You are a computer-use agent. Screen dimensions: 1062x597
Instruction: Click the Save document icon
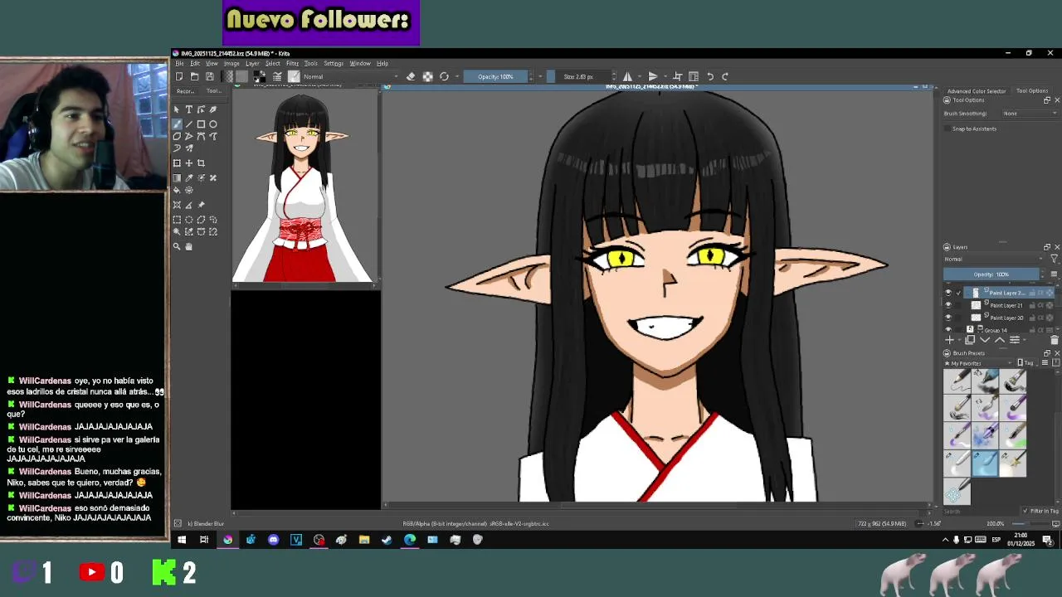click(x=210, y=76)
